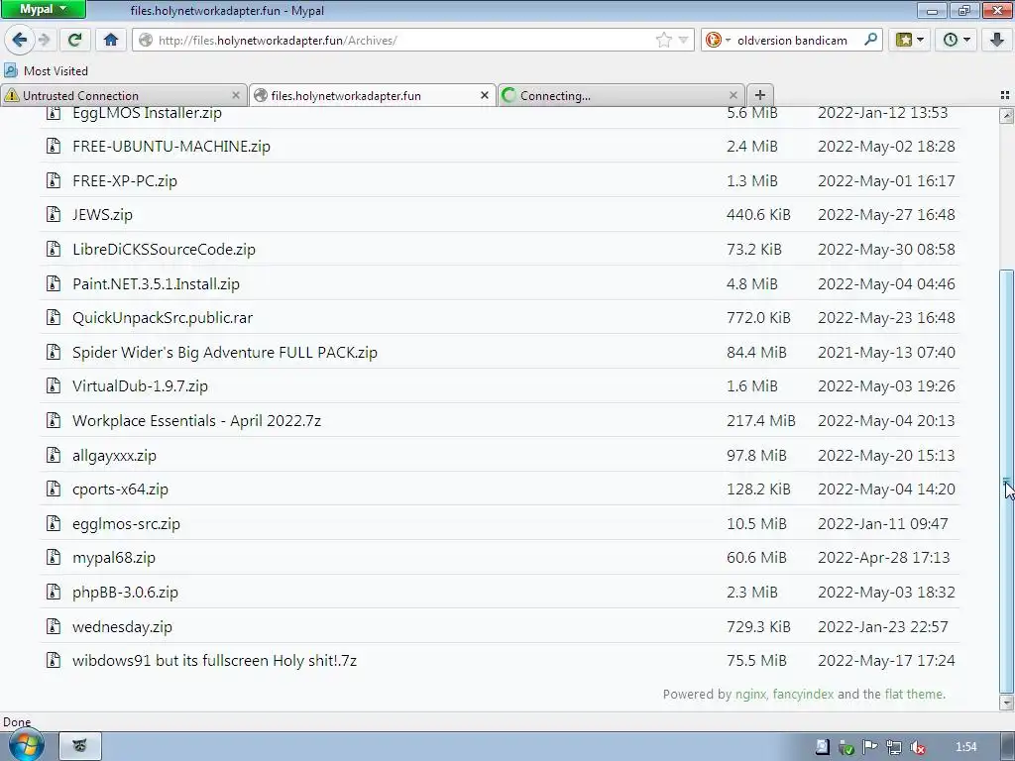Open QuickUnpackSrc.public.rar link

pyautogui.click(x=162, y=318)
